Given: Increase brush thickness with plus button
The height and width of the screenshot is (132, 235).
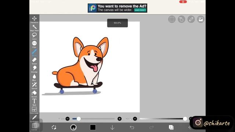Looking at the screenshot, I should click(119, 119).
